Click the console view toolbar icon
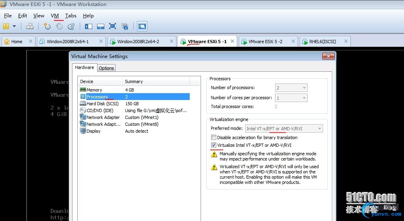404x221 pixels. coord(142,26)
